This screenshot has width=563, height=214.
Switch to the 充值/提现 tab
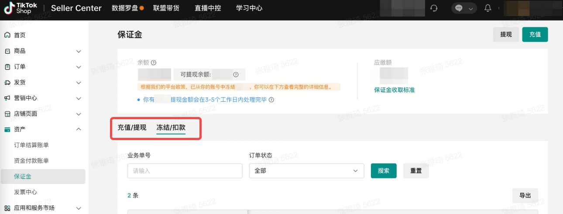coord(132,127)
